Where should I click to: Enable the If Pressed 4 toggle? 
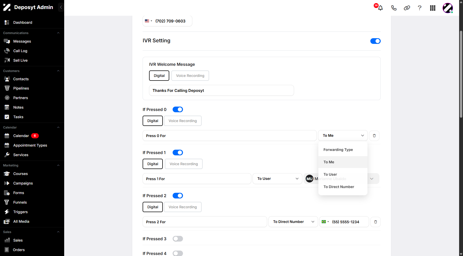pyautogui.click(x=178, y=253)
